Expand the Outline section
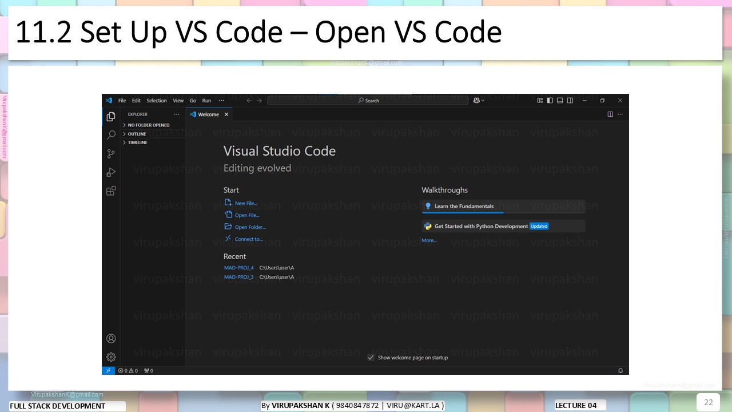The image size is (732, 412). (153, 134)
